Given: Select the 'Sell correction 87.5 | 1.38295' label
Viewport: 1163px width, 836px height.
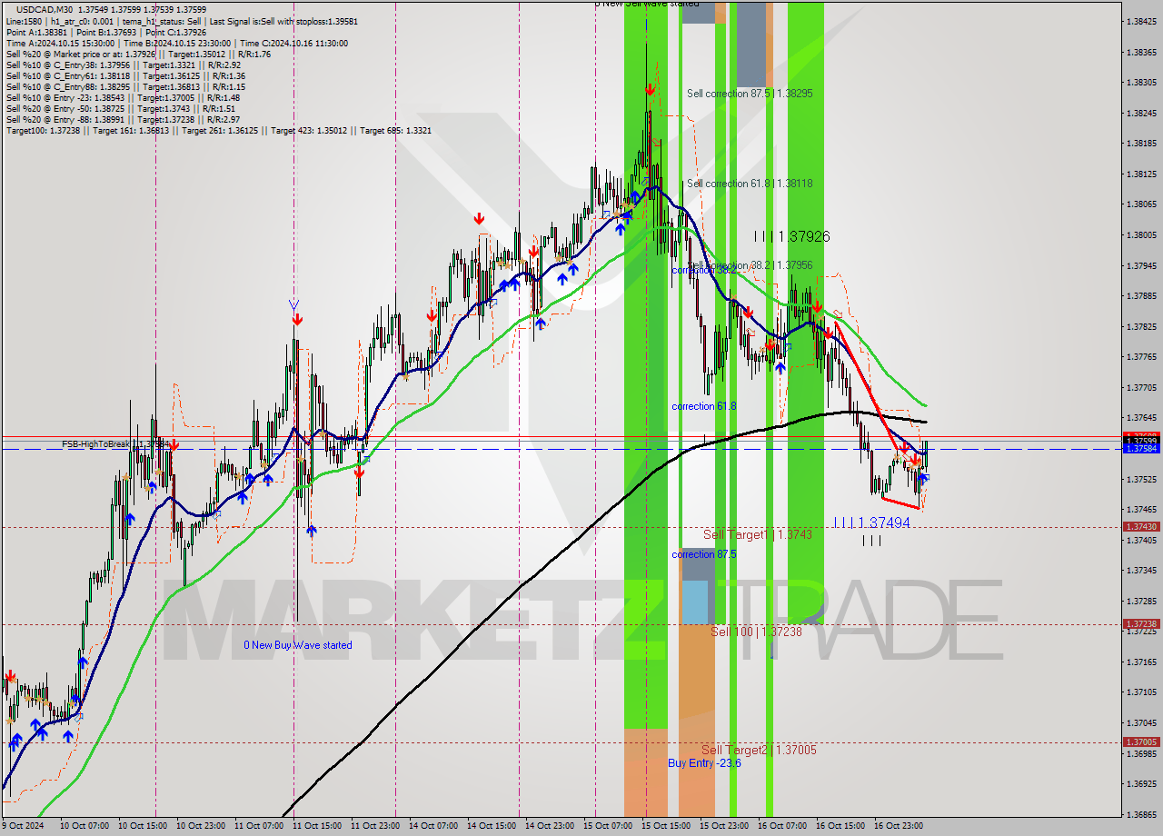Looking at the screenshot, I should (750, 94).
